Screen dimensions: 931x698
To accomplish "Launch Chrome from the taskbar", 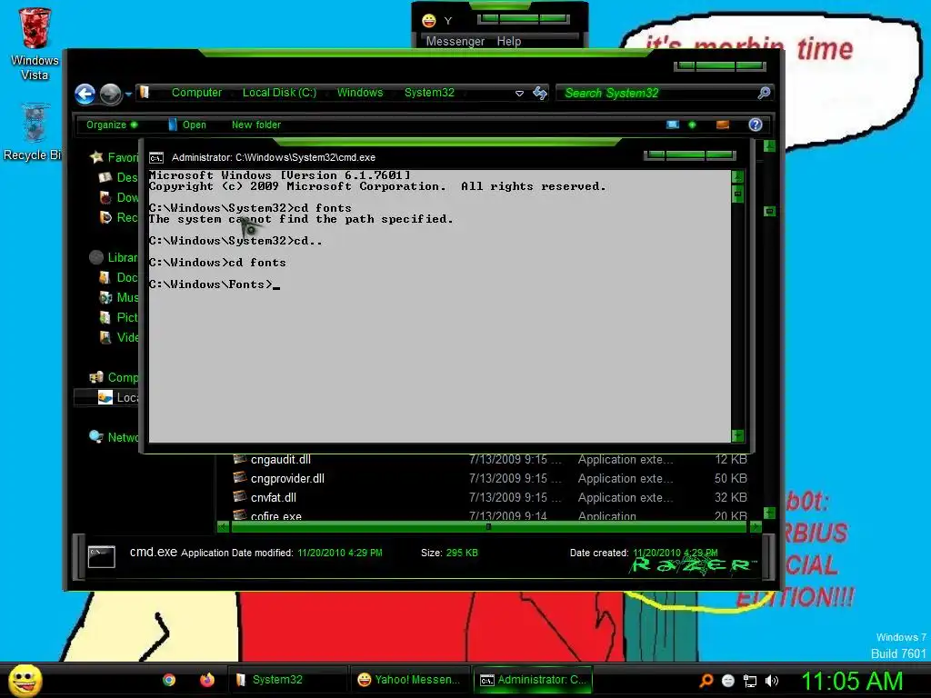I will tap(169, 680).
